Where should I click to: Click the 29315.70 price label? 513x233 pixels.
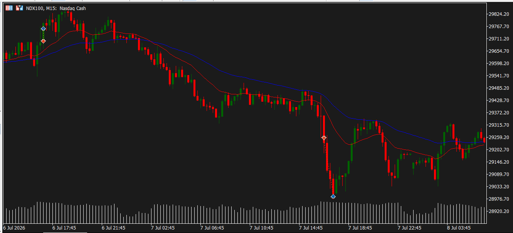[x=499, y=125]
